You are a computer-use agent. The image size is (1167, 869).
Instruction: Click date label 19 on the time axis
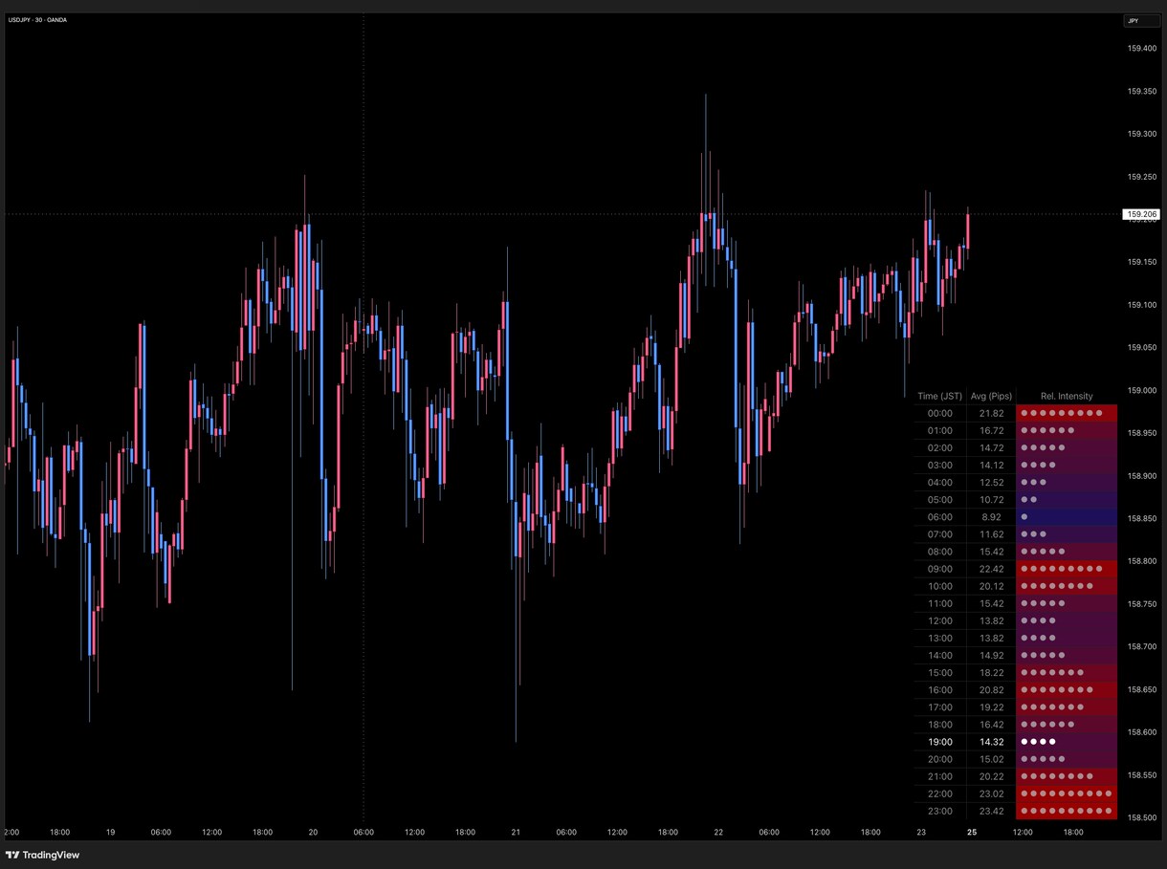[x=111, y=833]
